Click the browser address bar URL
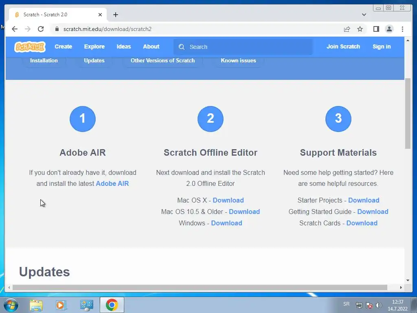 pyautogui.click(x=108, y=29)
